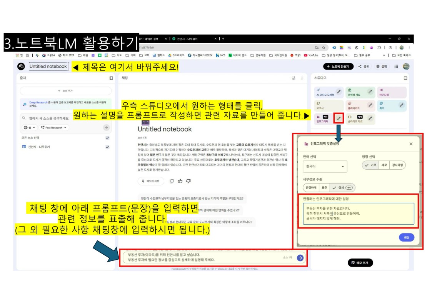Viewport: 427px width, 302px height.
Task: Click Untitled notebook title field
Action: point(48,67)
